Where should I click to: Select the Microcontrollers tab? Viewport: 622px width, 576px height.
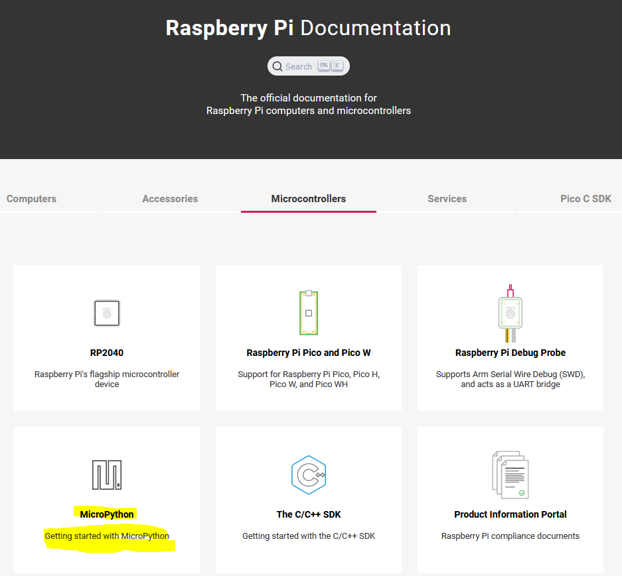[x=308, y=198]
